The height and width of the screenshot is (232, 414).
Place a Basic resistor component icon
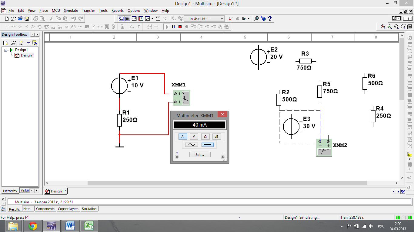[13, 27]
